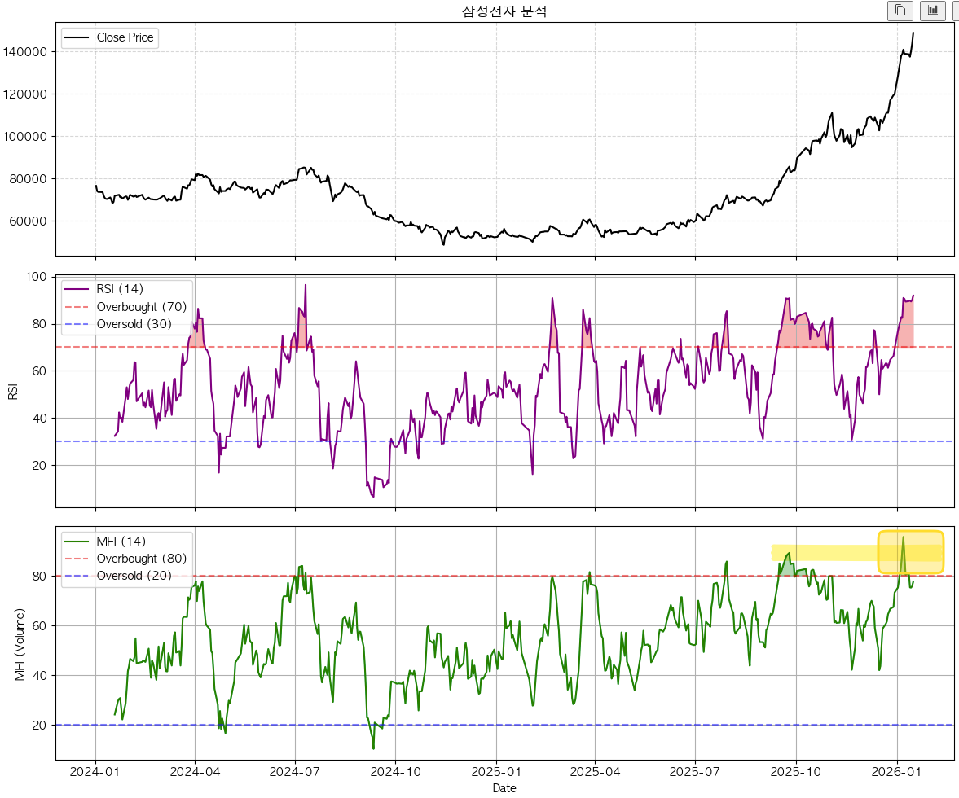Click the 80000 price tick label
The height and width of the screenshot is (798, 959).
[29, 179]
